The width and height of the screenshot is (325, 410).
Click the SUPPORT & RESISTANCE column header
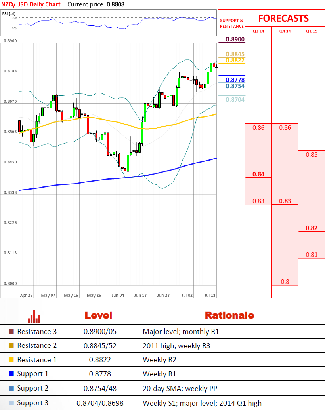231,23
